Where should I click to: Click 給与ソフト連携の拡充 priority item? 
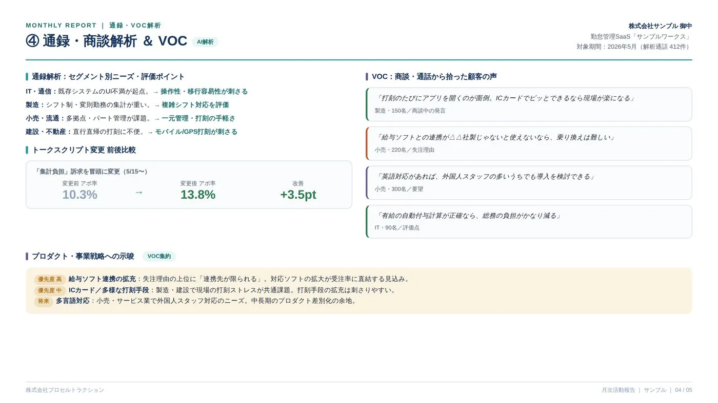(102, 279)
